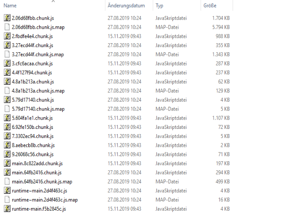Viewport: 307px width, 223px height.
Task: Click the Typ column header
Action: pos(159,6)
